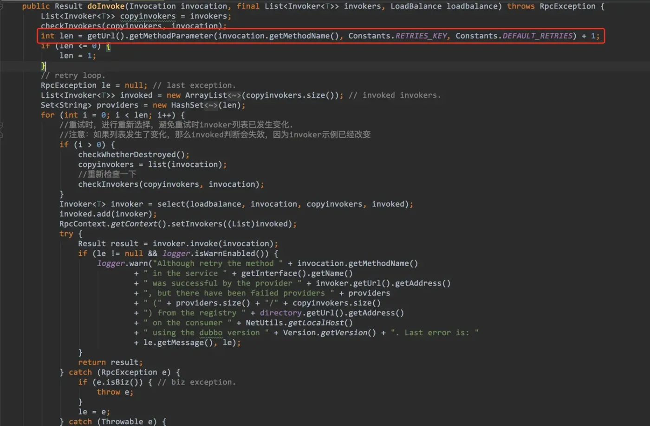650x426 pixels.
Task: Click the purple 'directory' field
Action: (x=280, y=313)
